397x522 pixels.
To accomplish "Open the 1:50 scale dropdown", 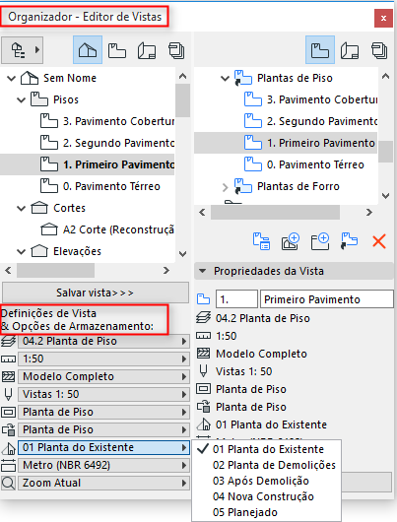I will click(103, 359).
